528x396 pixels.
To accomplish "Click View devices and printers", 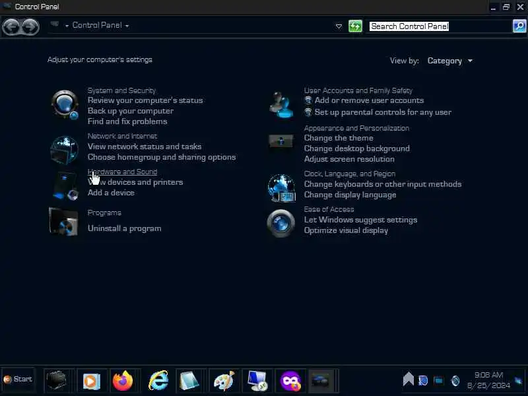I will pyautogui.click(x=135, y=182).
